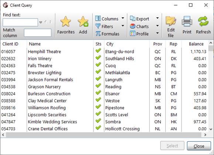Screen dimensions: 214x155
Task: Click the Edit file folder icon
Action: click(x=171, y=21)
